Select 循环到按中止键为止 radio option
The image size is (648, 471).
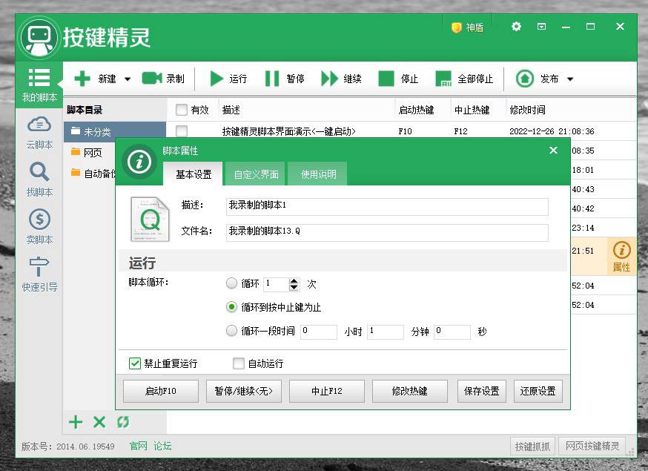coord(231,307)
